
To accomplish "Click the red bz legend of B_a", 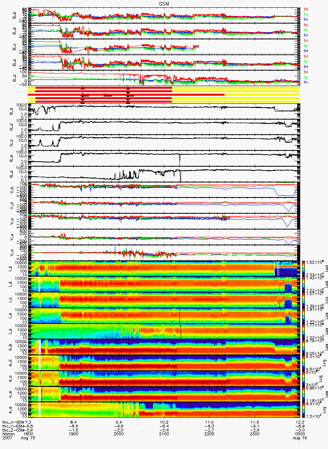I will pos(306,72).
